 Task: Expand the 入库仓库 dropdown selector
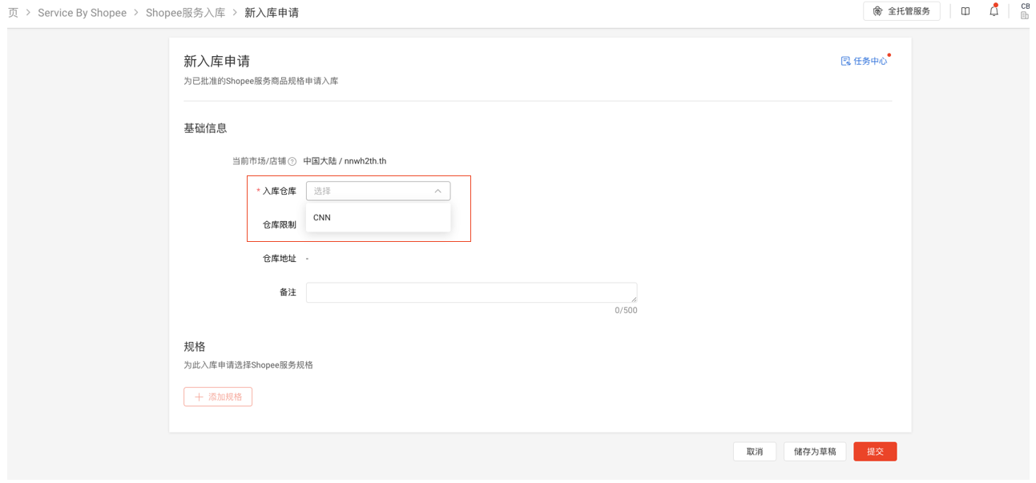pyautogui.click(x=378, y=191)
